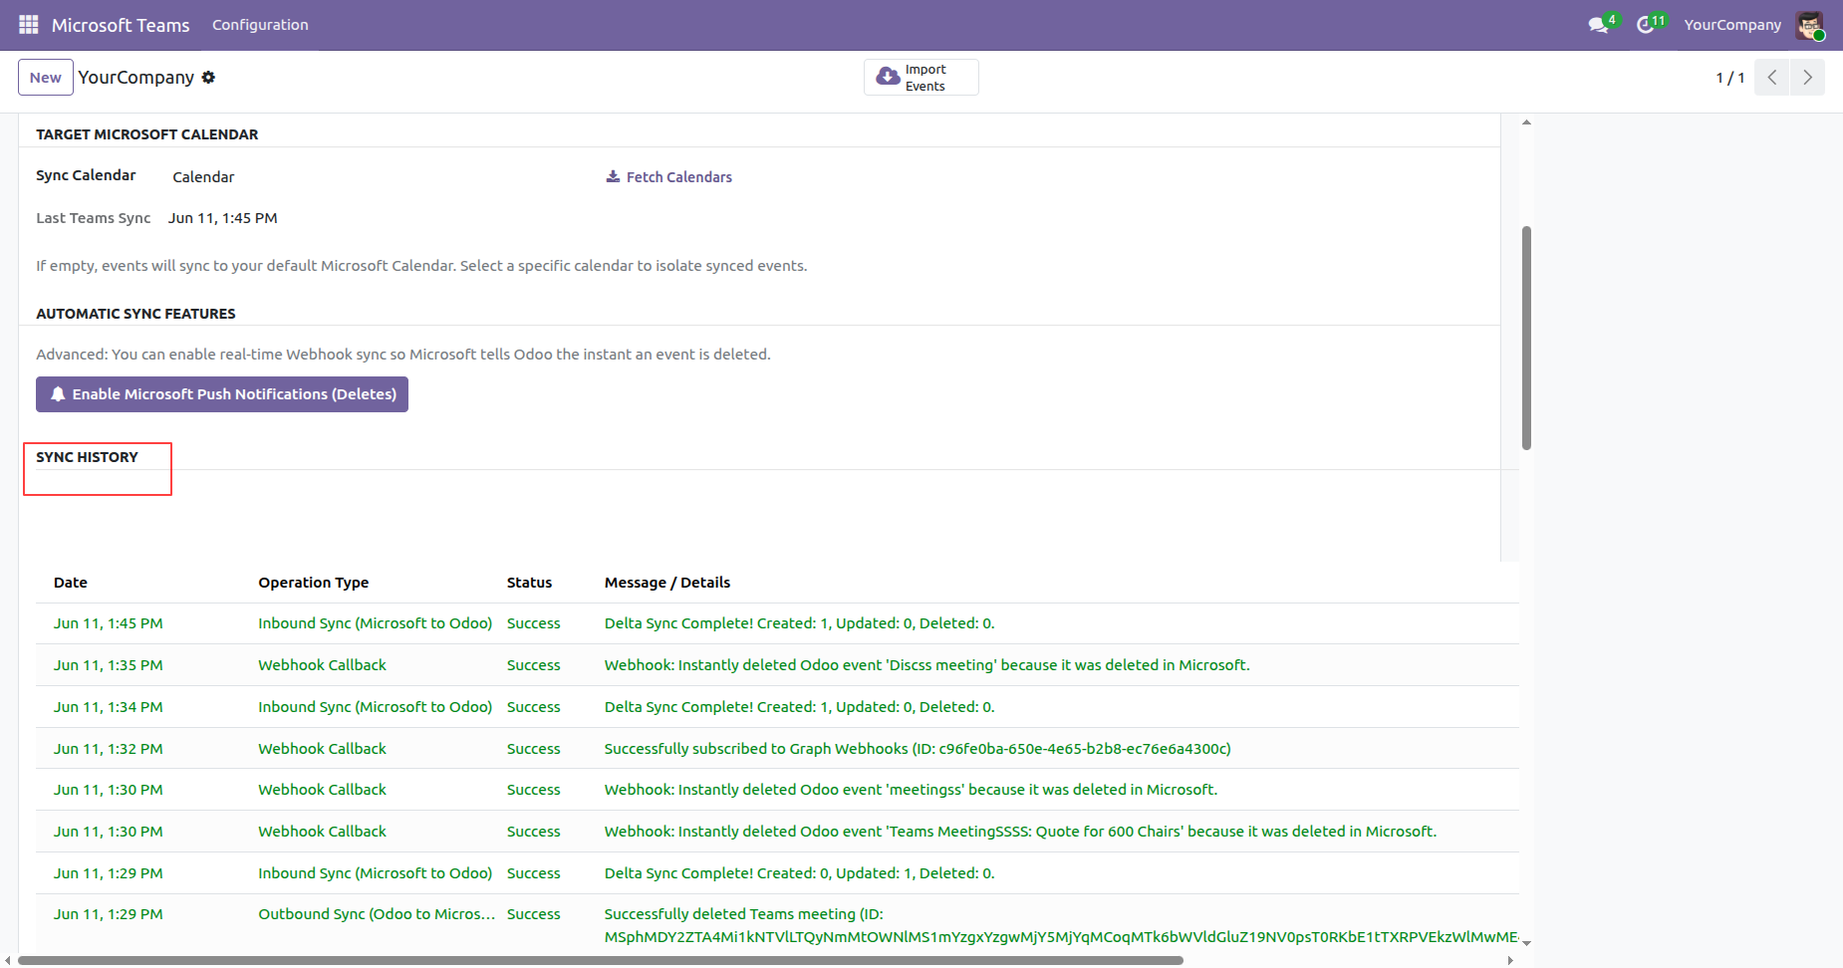1843x968 pixels.
Task: Select the 'Jun 11, 1:45 PM' date cell in sync history
Action: click(109, 623)
